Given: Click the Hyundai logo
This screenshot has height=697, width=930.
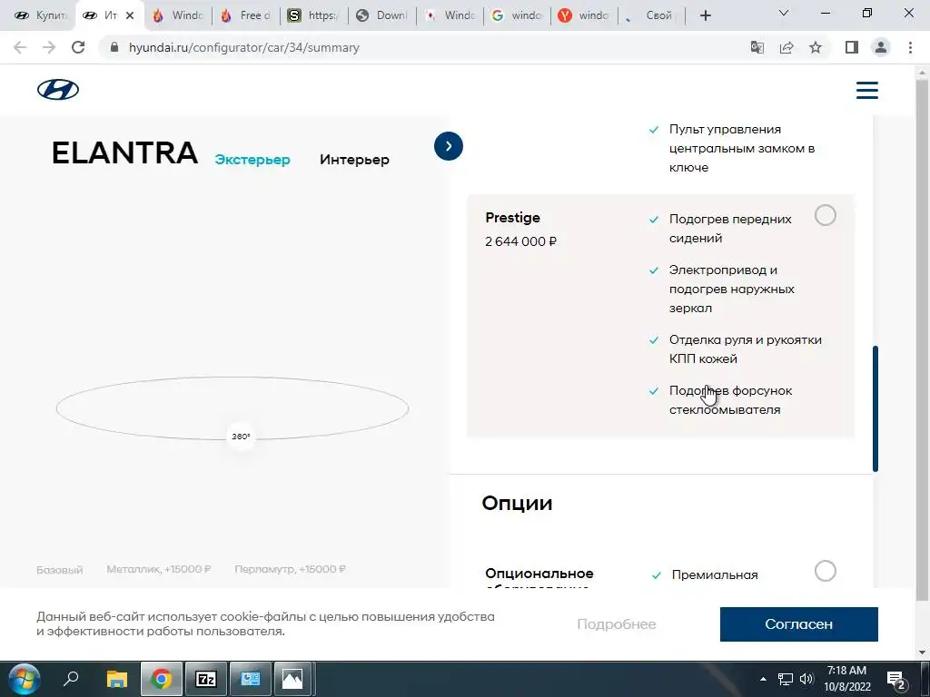Looking at the screenshot, I should [58, 90].
